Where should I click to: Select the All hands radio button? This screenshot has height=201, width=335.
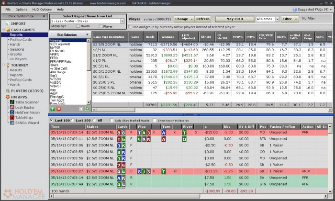[94, 121]
